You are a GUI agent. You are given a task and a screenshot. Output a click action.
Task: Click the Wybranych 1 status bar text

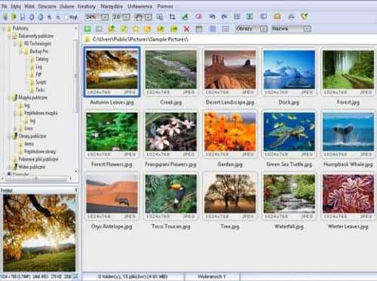211,276
